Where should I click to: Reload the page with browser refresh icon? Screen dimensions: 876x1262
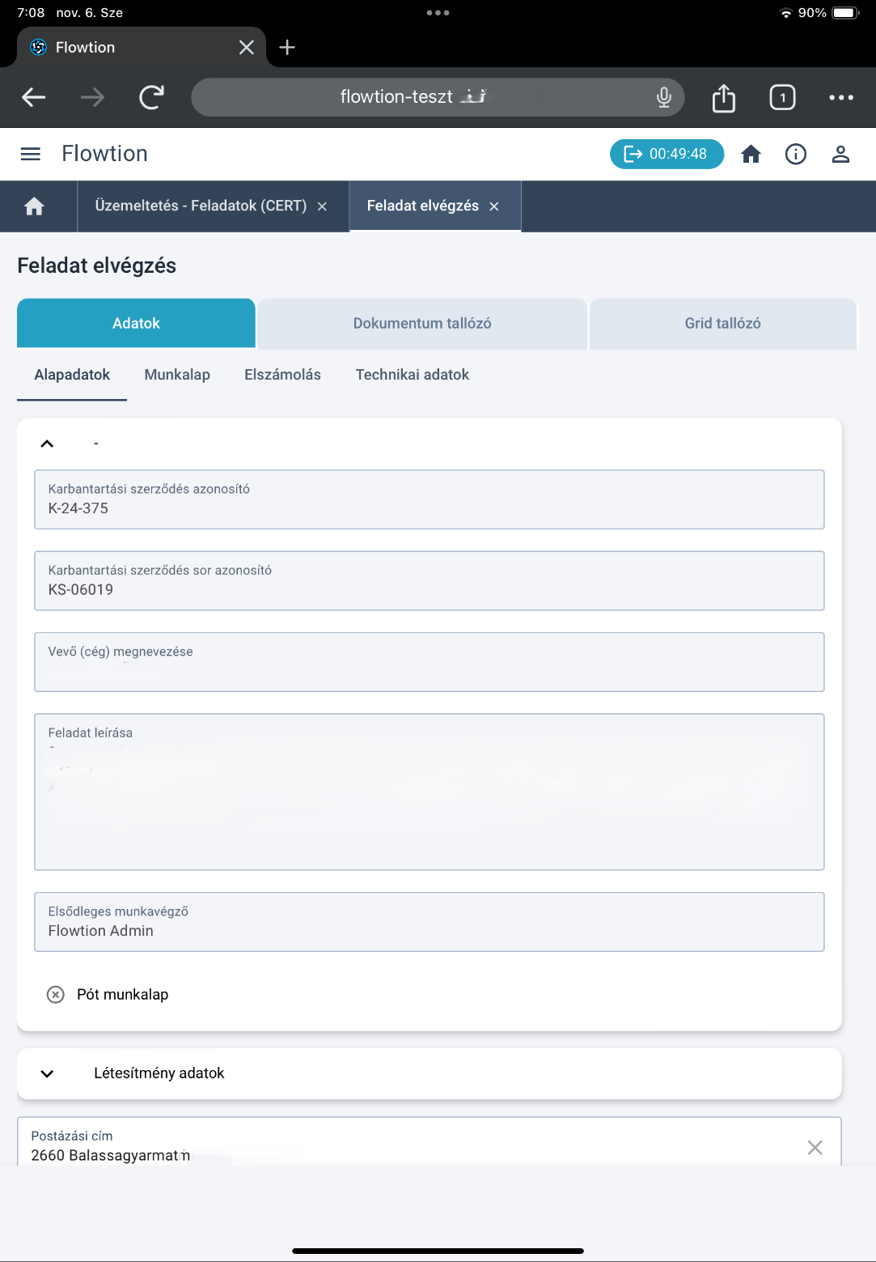click(x=151, y=98)
